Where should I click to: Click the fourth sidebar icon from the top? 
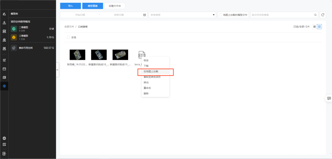pos(4,40)
